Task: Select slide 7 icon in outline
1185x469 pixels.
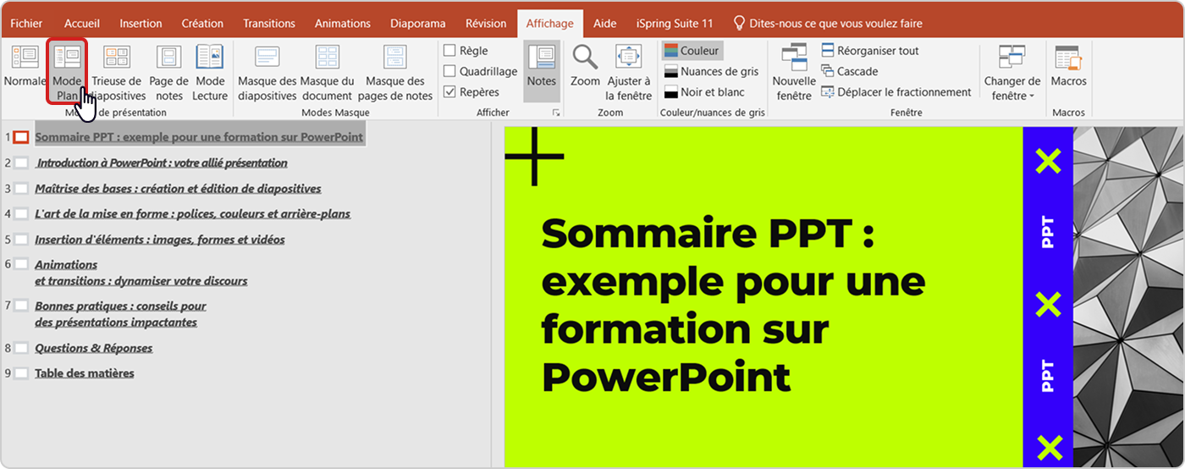Action: pos(21,306)
